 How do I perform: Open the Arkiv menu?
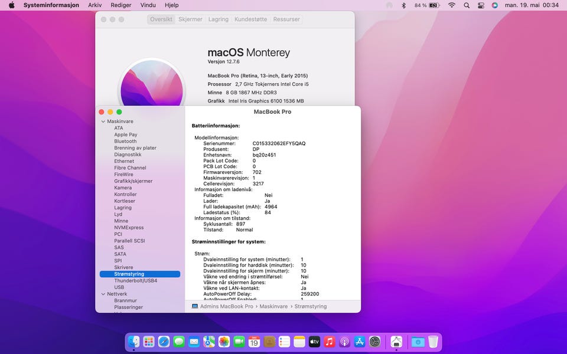tap(94, 5)
